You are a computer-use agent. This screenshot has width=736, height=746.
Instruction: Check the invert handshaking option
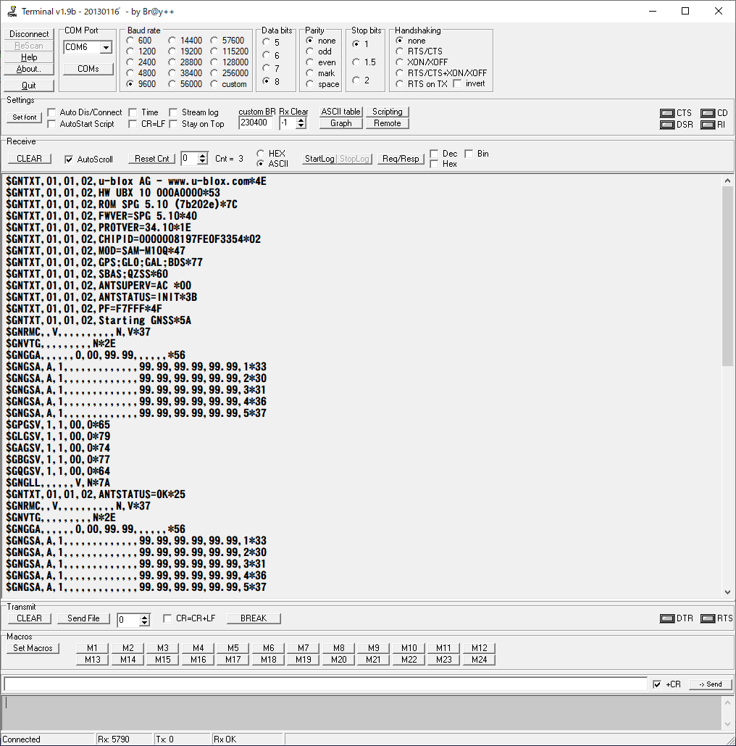[x=457, y=84]
